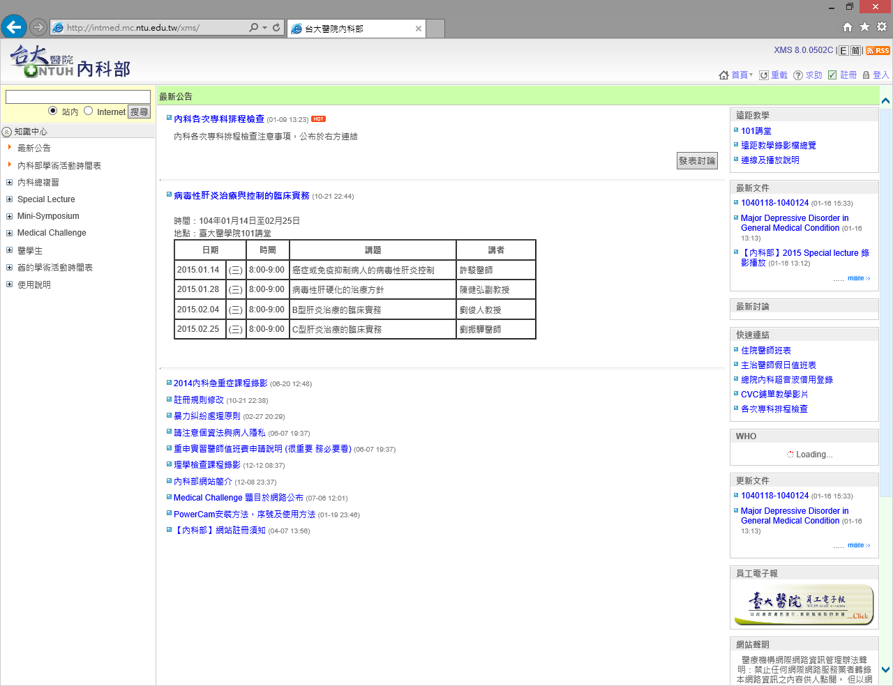Click the browser forward arrow button
893x686 pixels.
[38, 27]
